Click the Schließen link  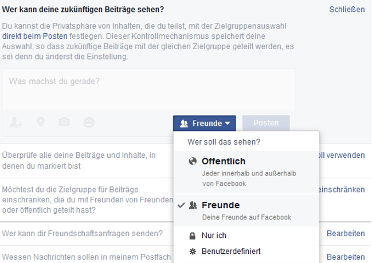click(347, 10)
